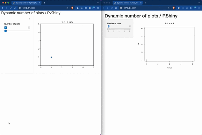The image size is (202, 135).
Task: Click the 'Dynamic number of plots / PyShiny' heading
Action: coord(31,13)
